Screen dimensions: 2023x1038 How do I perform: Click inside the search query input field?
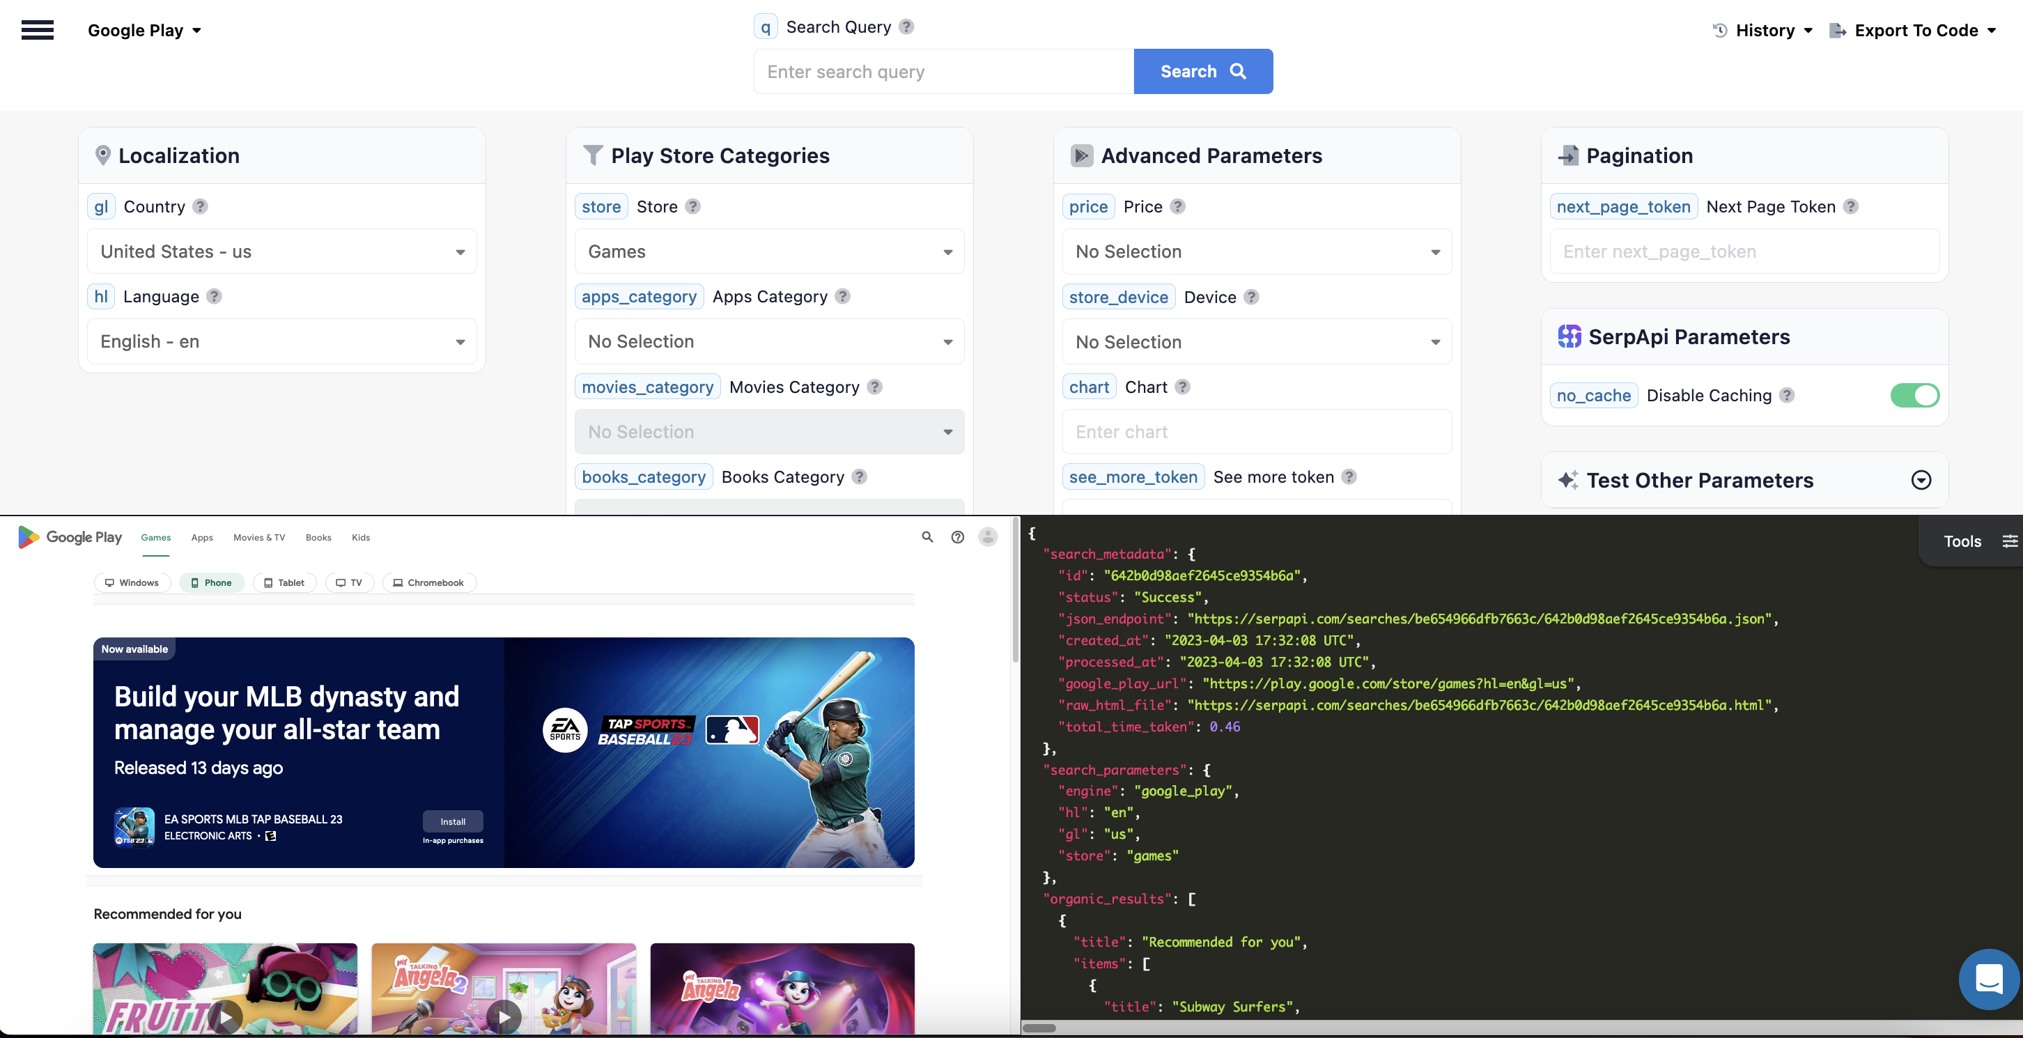[942, 70]
